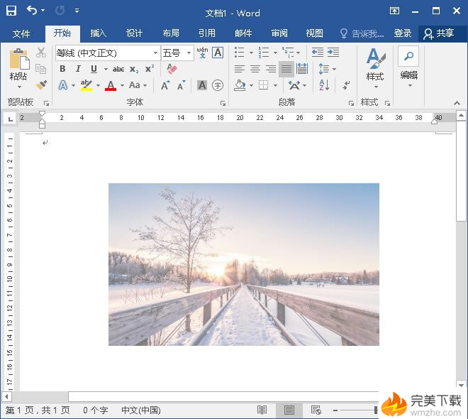Toggle superscript x²
Screen dimensions: 468x419
click(x=150, y=69)
